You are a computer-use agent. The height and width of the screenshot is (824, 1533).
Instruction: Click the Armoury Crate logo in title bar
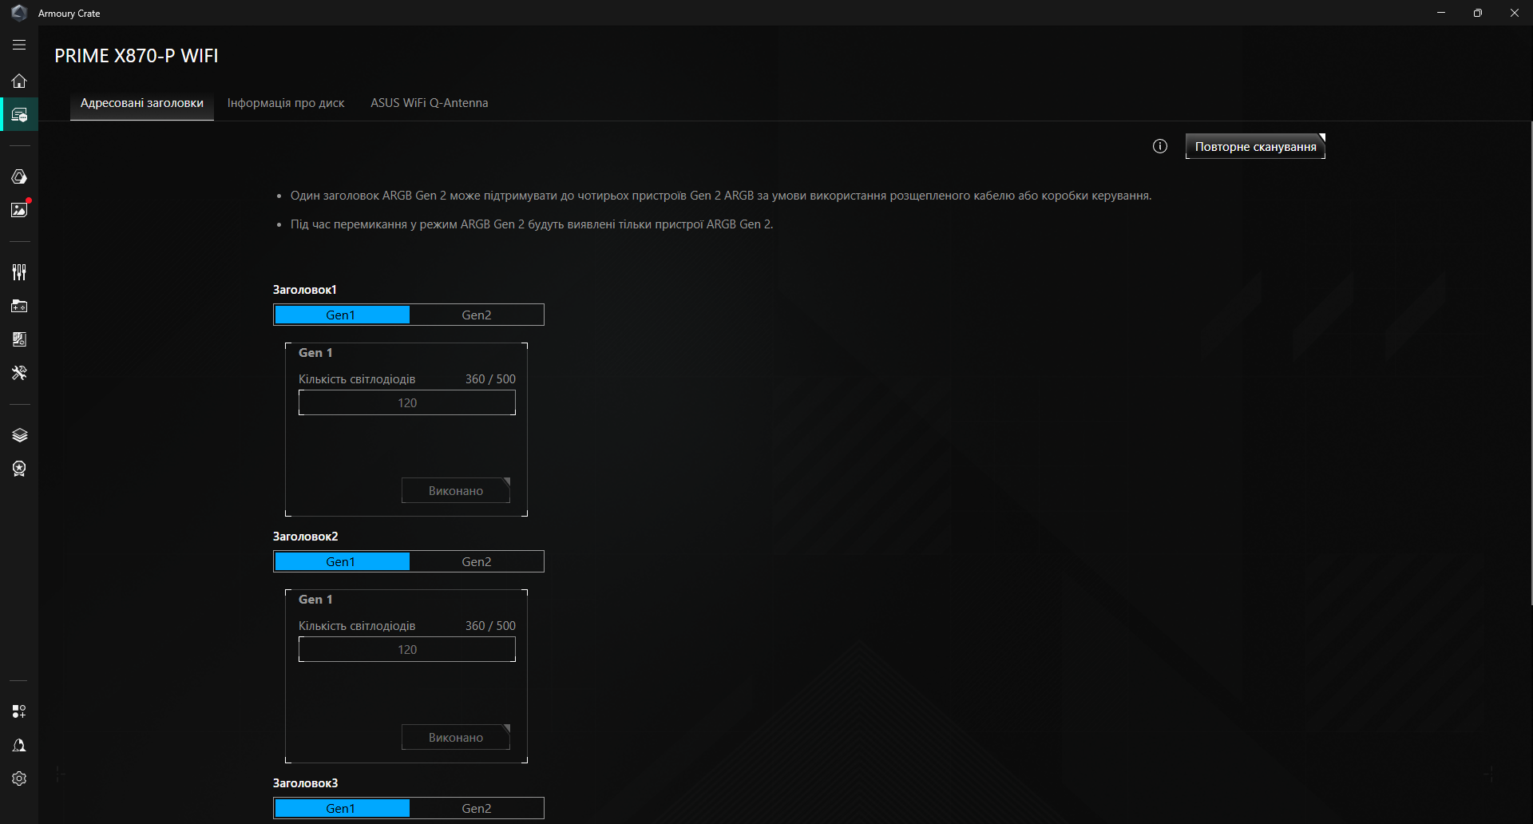click(x=19, y=13)
